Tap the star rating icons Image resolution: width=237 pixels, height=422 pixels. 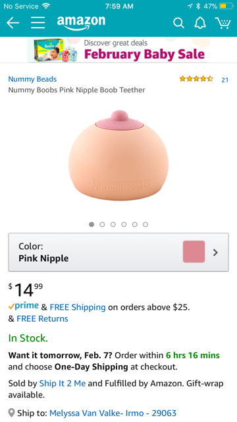[x=196, y=79]
